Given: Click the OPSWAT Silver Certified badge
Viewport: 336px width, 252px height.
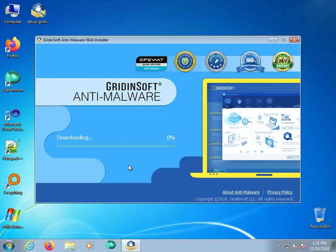Looking at the screenshot, I should click(152, 63).
